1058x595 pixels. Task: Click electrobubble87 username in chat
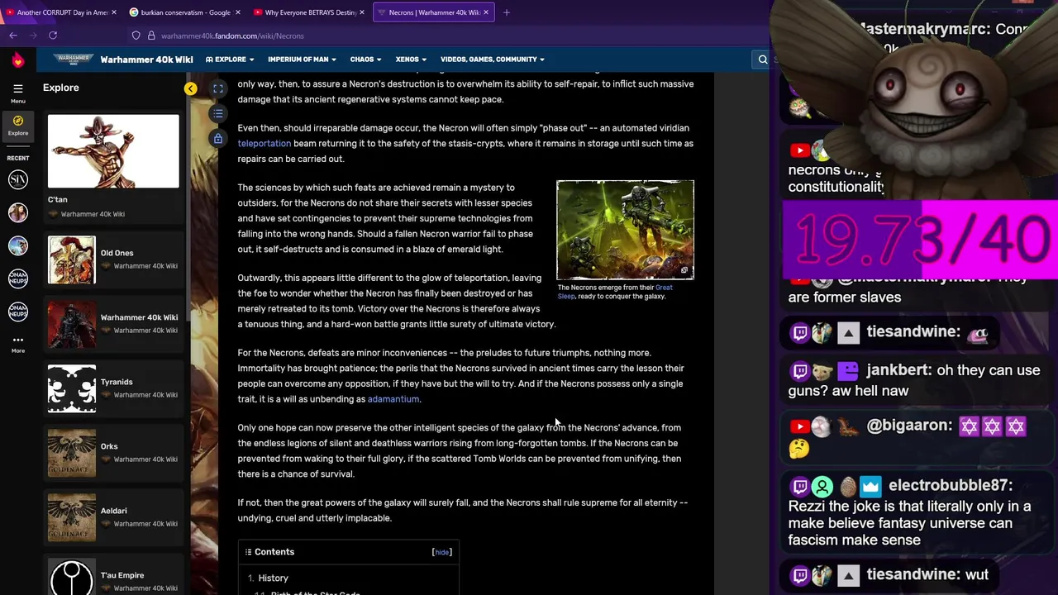coord(951,486)
